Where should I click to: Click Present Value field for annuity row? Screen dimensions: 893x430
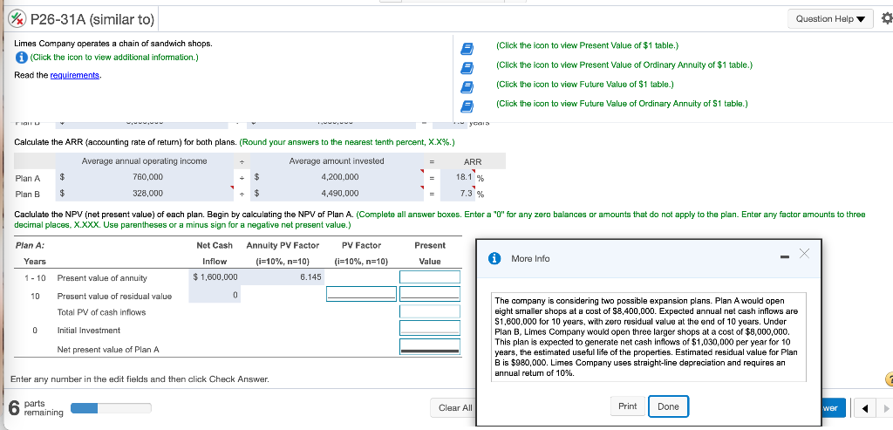pyautogui.click(x=430, y=277)
